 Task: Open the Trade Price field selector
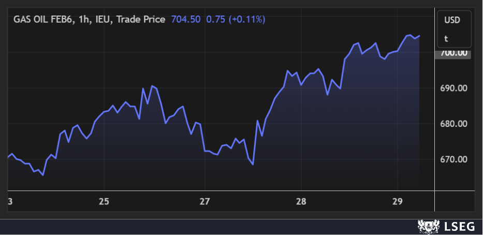coord(141,20)
